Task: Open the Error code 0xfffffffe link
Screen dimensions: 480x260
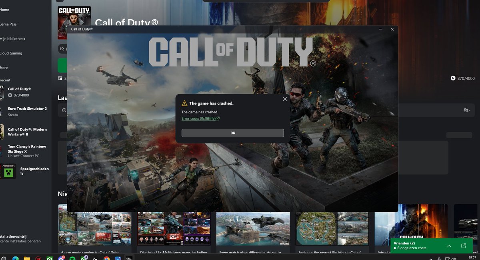Action: pyautogui.click(x=200, y=119)
